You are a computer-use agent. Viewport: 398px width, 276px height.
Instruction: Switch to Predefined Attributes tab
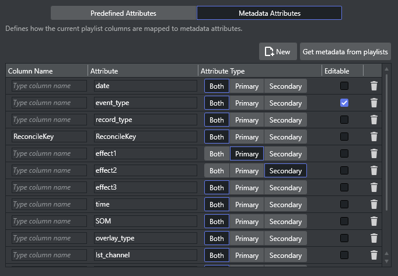123,13
